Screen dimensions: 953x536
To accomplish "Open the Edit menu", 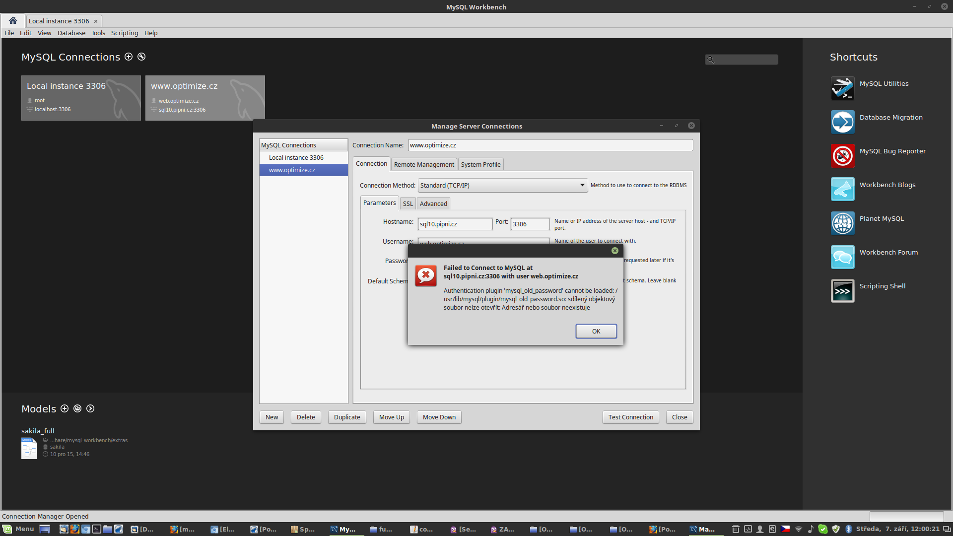I will point(26,33).
